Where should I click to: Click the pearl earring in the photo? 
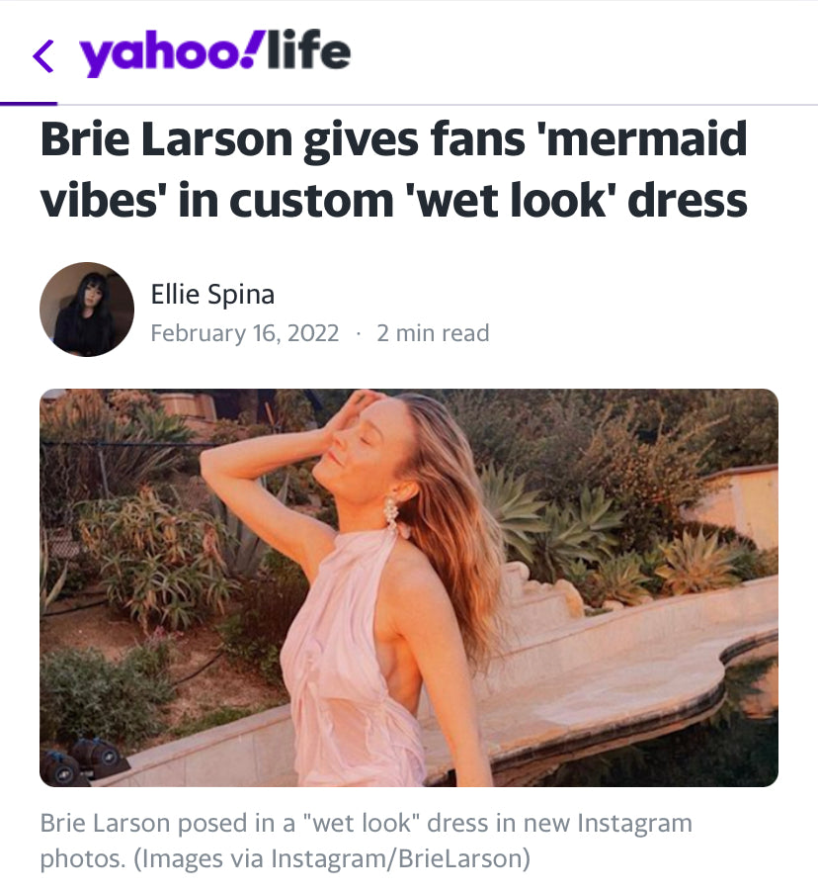(391, 512)
